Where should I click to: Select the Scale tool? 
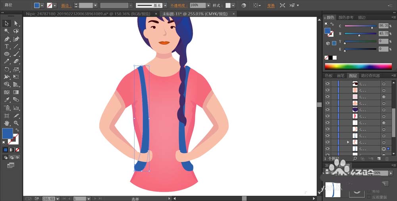tap(16, 69)
